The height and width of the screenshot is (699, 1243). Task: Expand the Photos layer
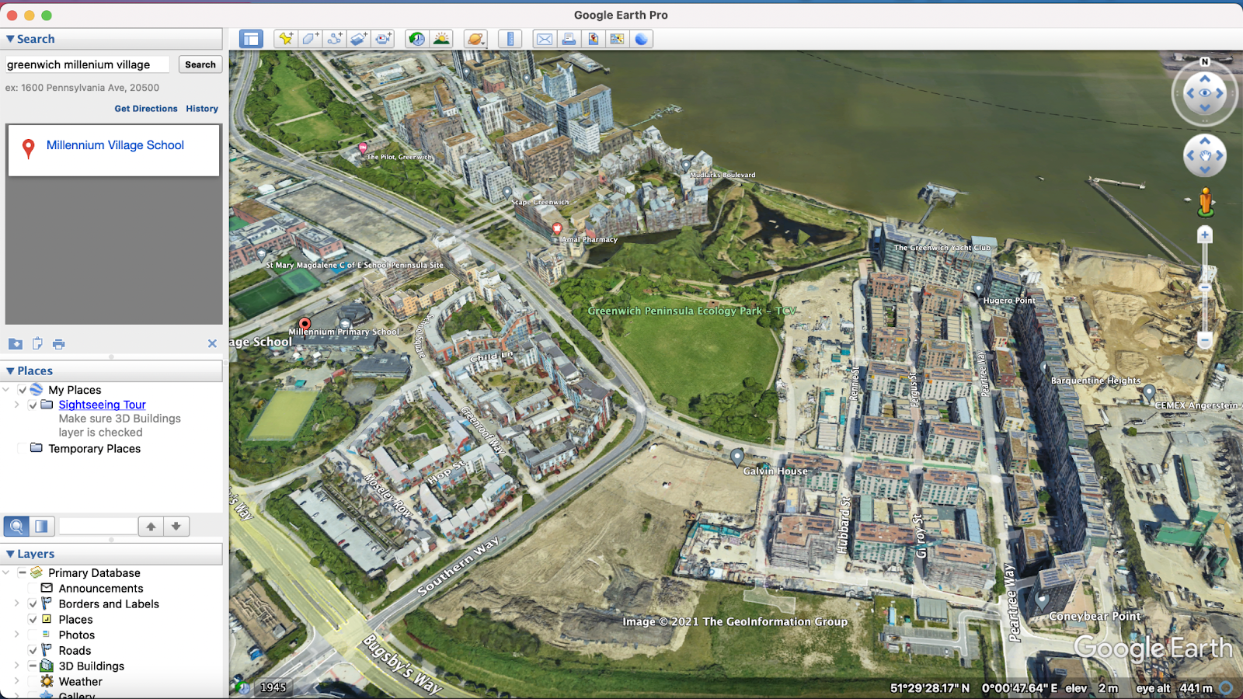tap(16, 635)
